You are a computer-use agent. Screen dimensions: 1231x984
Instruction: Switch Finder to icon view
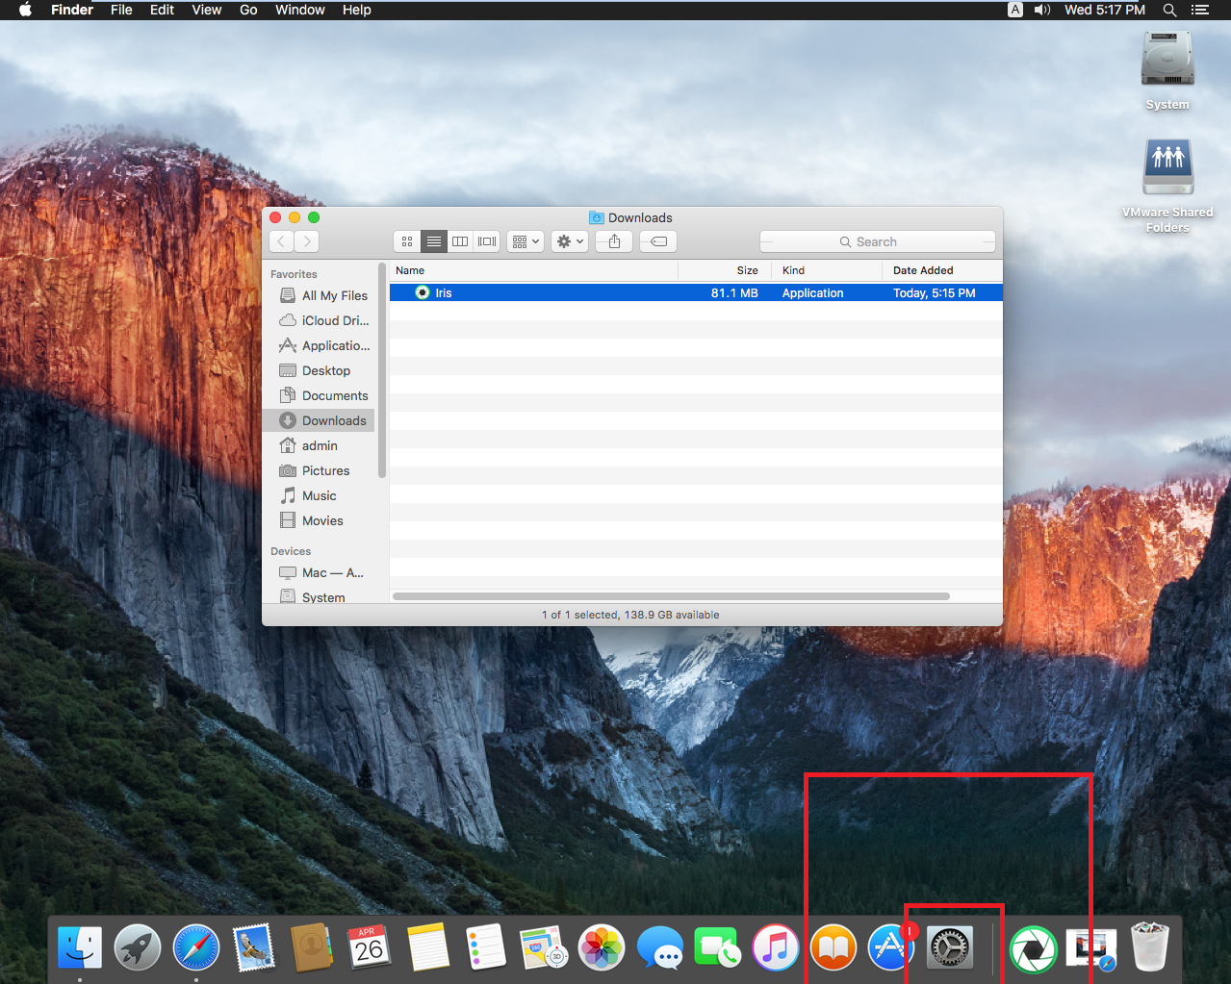coord(407,241)
